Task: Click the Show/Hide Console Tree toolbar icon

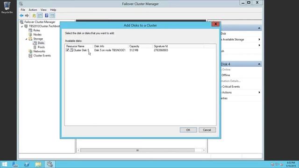Action: coord(40,15)
